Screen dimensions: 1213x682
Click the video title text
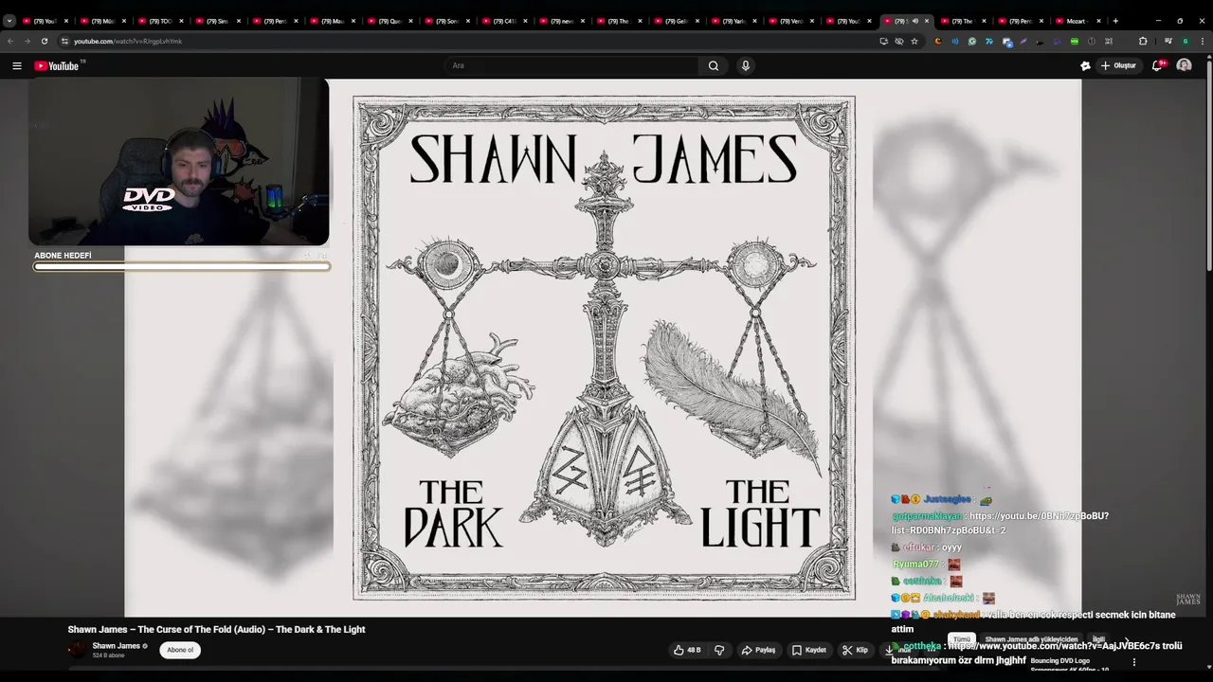tap(216, 629)
